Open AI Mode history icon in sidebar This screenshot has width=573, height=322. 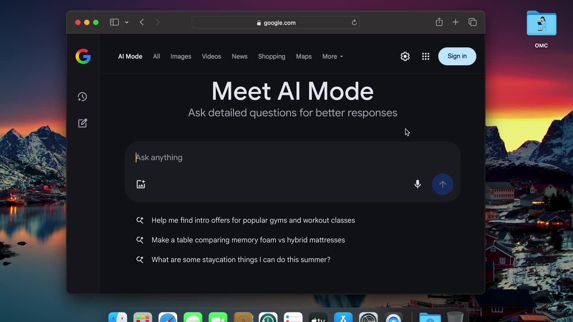point(82,97)
